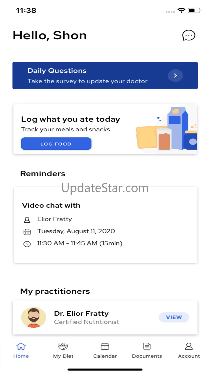Click the person icon beside Elior Fratty
Image resolution: width=210 pixels, height=374 pixels.
pos(27,219)
